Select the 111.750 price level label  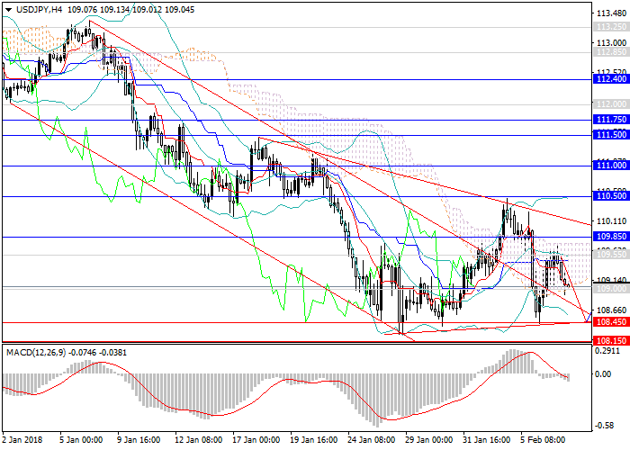point(610,119)
